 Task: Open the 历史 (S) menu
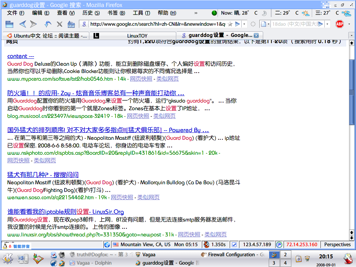(x=91, y=13)
